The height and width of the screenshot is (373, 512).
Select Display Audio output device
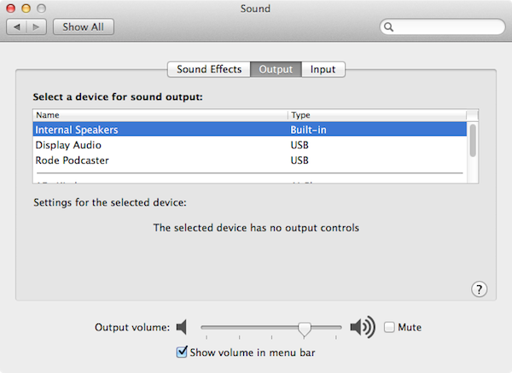[250, 145]
